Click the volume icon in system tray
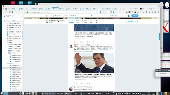 pos(138,93)
